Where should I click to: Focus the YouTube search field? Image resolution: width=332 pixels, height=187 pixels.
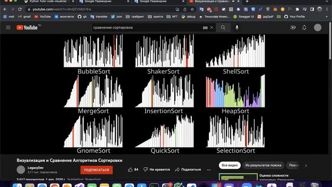pyautogui.click(x=147, y=28)
